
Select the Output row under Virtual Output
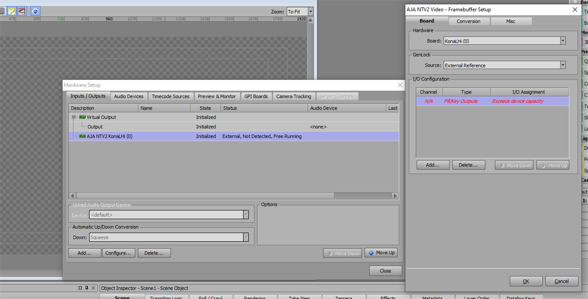coord(233,127)
